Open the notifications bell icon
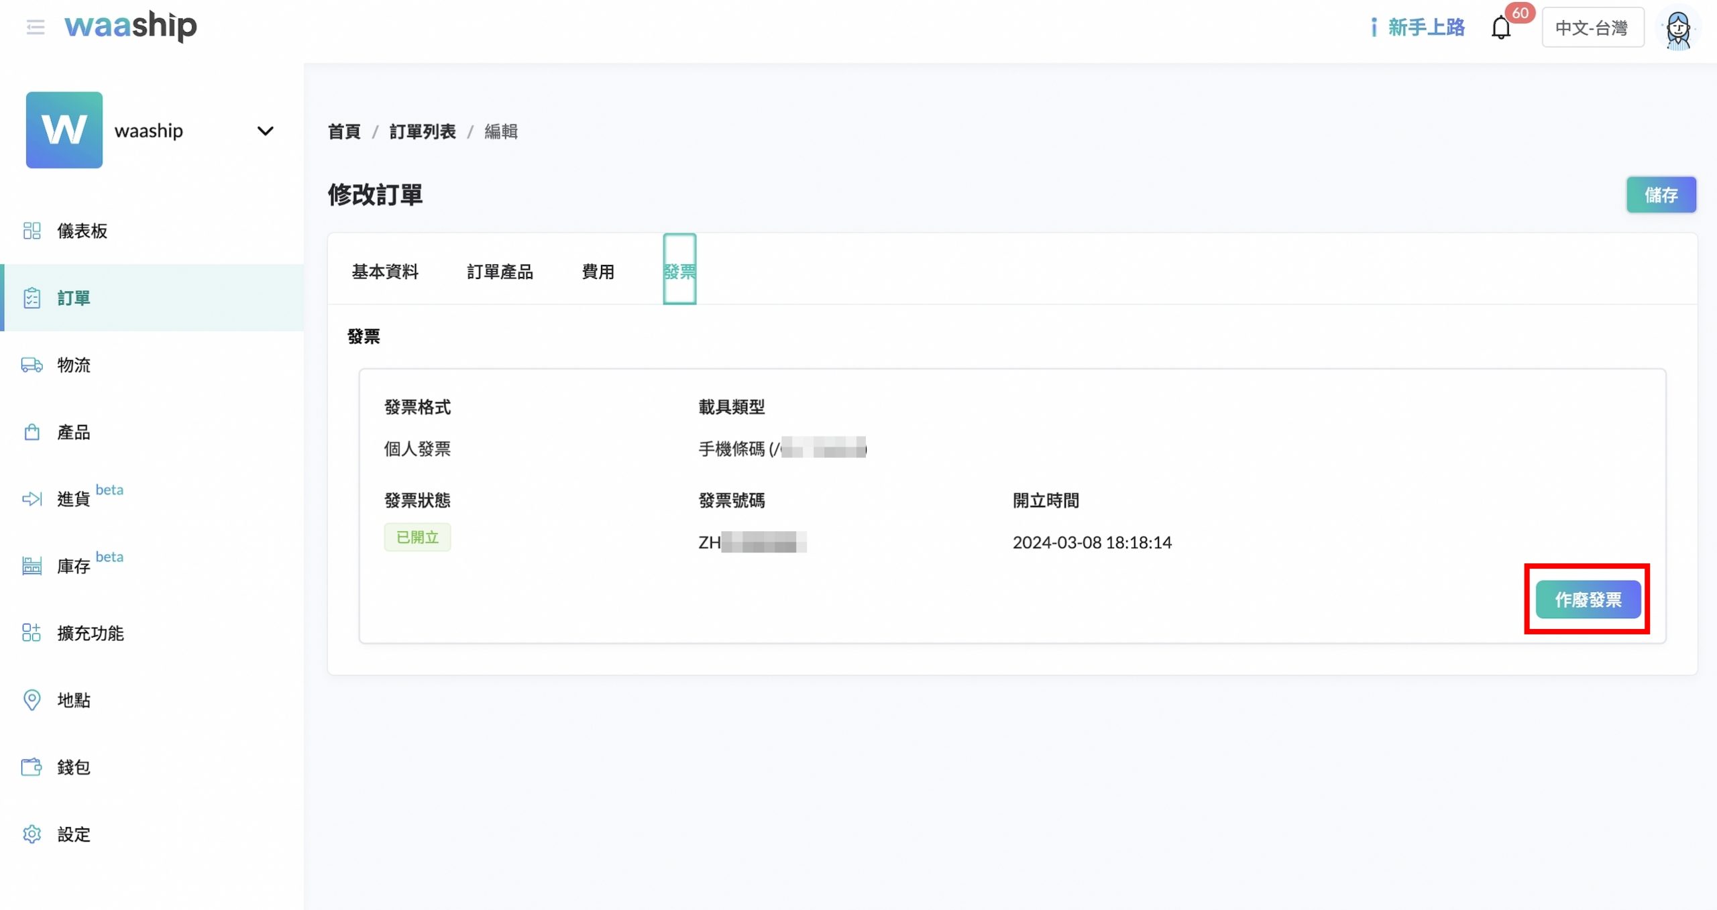The width and height of the screenshot is (1717, 910). click(1500, 28)
